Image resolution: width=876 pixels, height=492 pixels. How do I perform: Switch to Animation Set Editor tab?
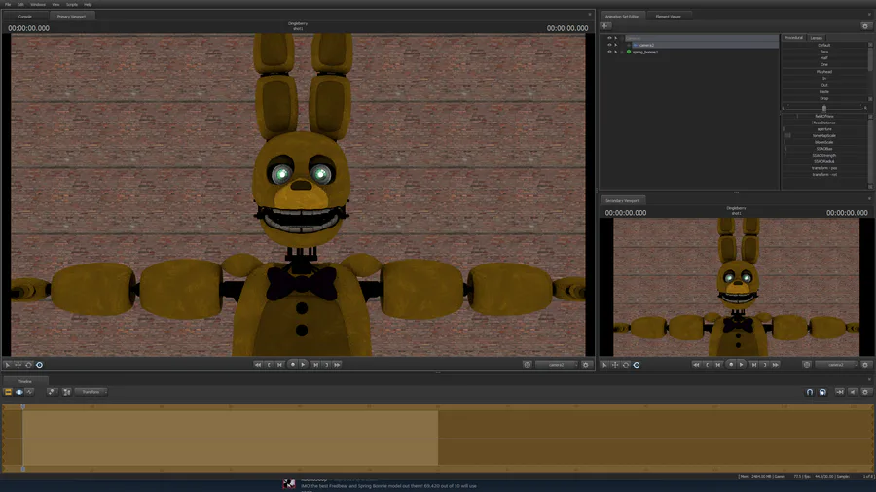[x=622, y=17]
